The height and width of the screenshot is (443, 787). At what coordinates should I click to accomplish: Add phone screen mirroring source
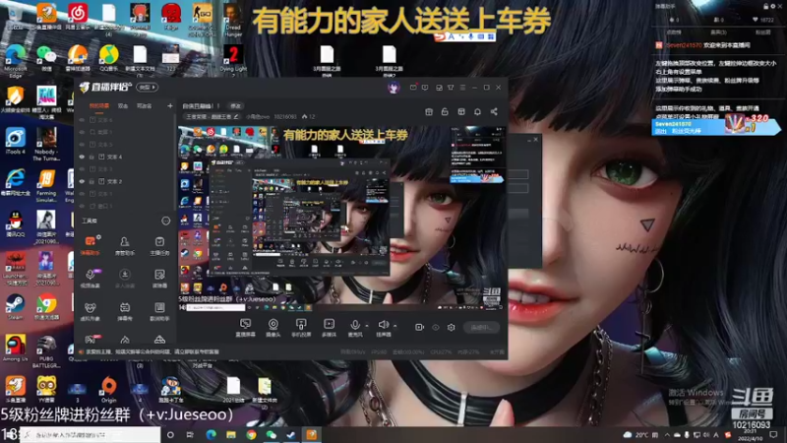(x=301, y=327)
